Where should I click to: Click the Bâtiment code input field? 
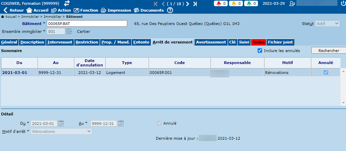point(87,24)
